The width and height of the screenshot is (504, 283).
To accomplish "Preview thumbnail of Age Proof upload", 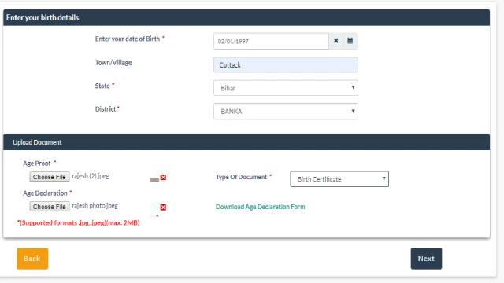I will click(x=154, y=180).
